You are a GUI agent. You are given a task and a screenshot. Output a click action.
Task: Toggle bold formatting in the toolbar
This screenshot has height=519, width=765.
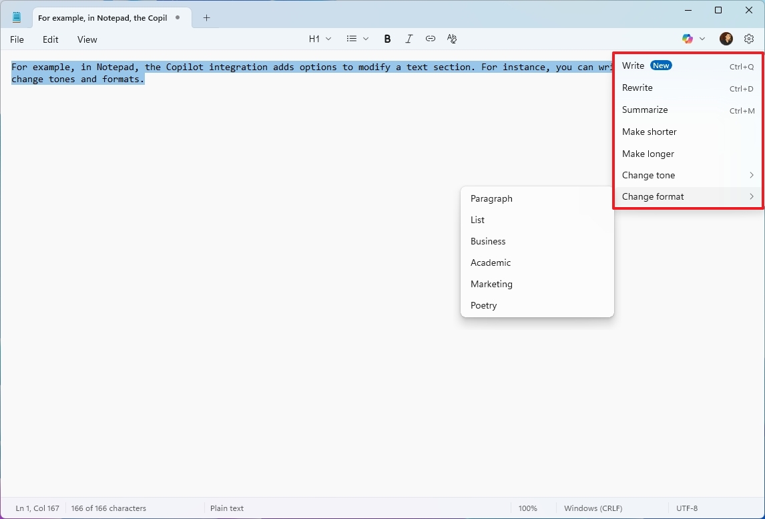(387, 38)
